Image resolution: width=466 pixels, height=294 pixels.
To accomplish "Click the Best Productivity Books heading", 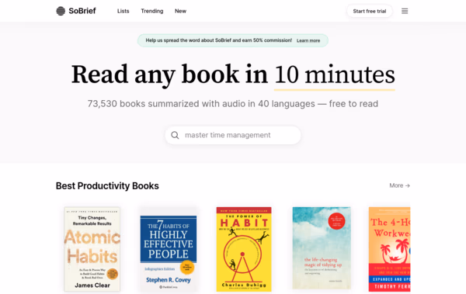I will click(x=107, y=186).
